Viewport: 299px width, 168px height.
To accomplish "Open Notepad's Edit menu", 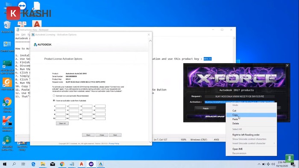I will click(23, 35).
